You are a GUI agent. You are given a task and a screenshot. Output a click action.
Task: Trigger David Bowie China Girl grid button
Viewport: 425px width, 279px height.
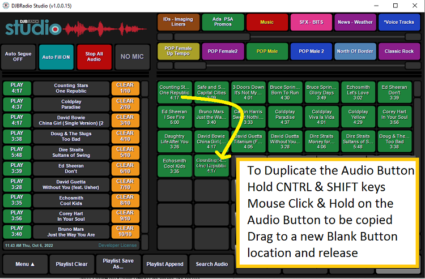coord(211,141)
